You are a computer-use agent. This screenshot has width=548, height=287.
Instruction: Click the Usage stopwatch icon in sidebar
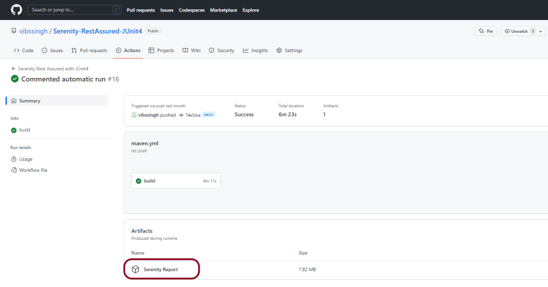click(14, 159)
